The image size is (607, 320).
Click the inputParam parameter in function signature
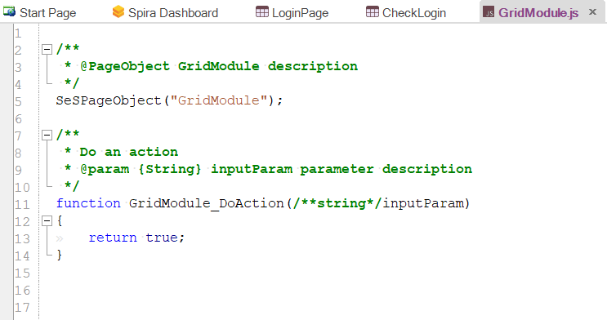click(x=423, y=203)
